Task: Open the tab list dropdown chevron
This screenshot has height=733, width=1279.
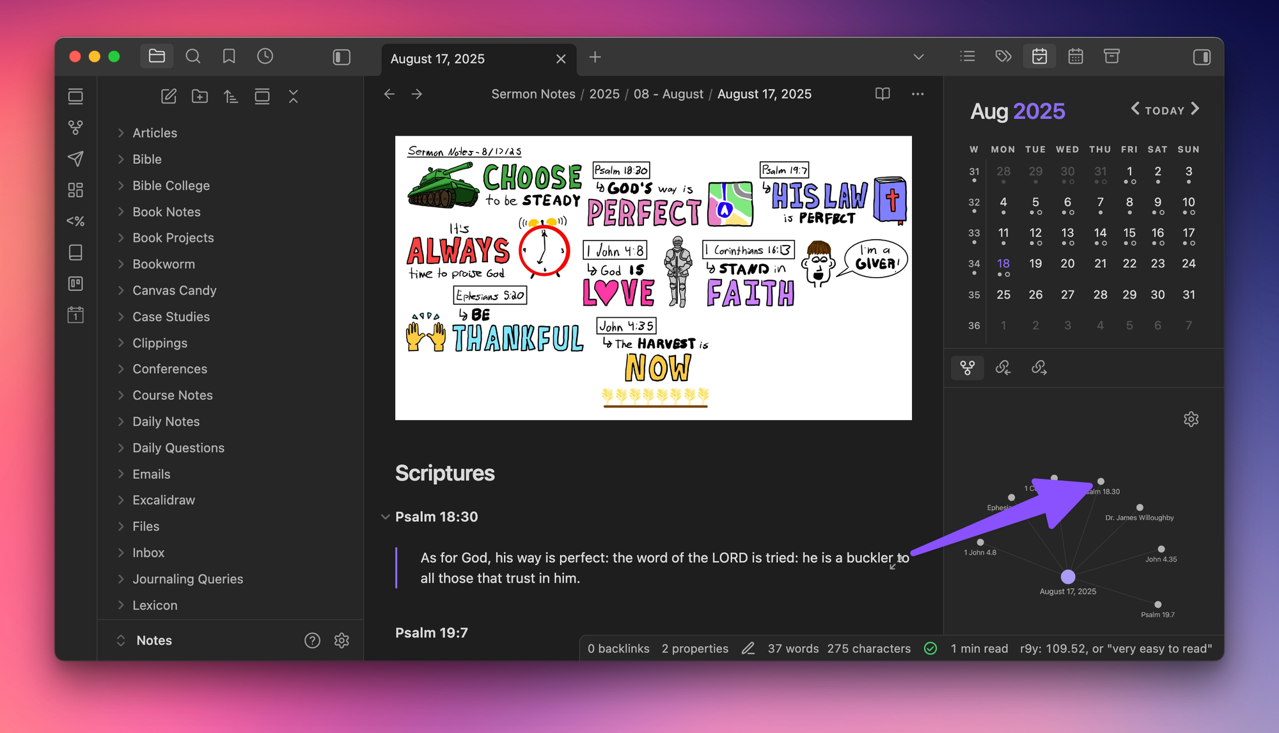Action: click(918, 57)
